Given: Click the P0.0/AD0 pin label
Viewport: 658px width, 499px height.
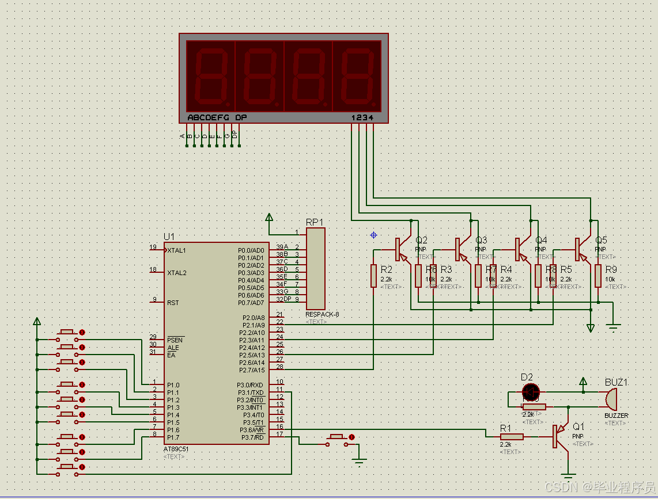Looking at the screenshot, I should (x=251, y=250).
